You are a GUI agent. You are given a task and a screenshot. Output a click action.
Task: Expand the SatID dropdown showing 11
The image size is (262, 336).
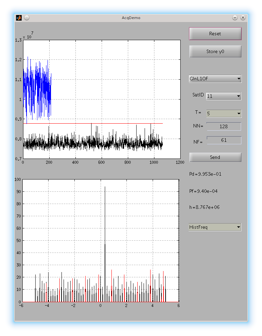[223, 96]
